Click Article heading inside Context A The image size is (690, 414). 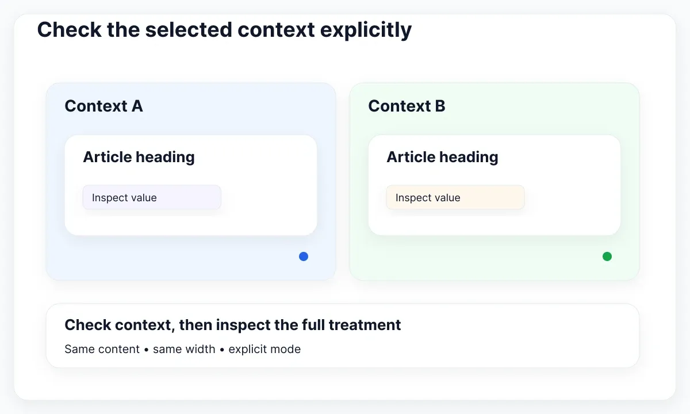pos(139,157)
